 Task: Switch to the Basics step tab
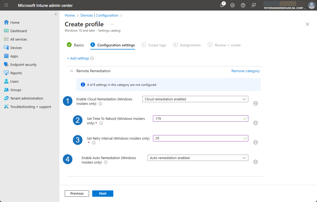(78, 45)
